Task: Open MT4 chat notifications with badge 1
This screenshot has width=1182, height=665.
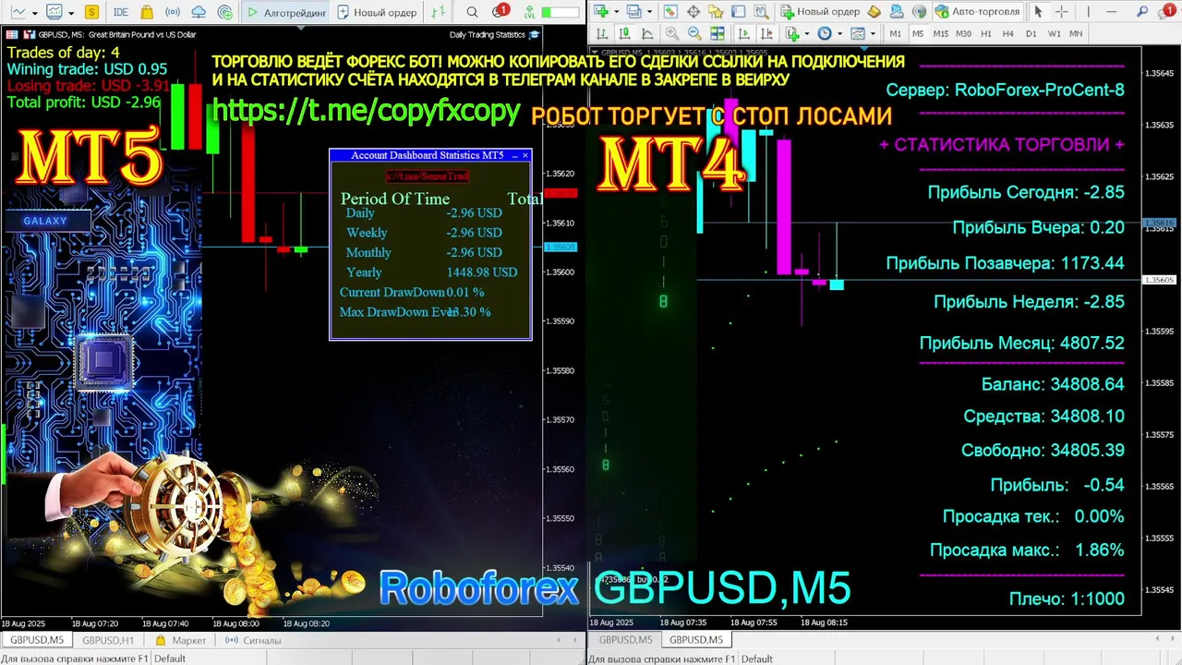Action: [1167, 11]
